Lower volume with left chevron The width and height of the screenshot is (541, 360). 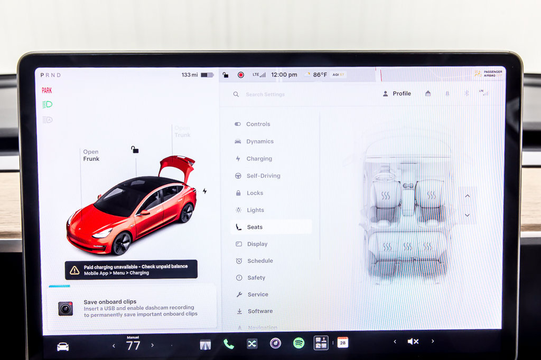point(395,342)
